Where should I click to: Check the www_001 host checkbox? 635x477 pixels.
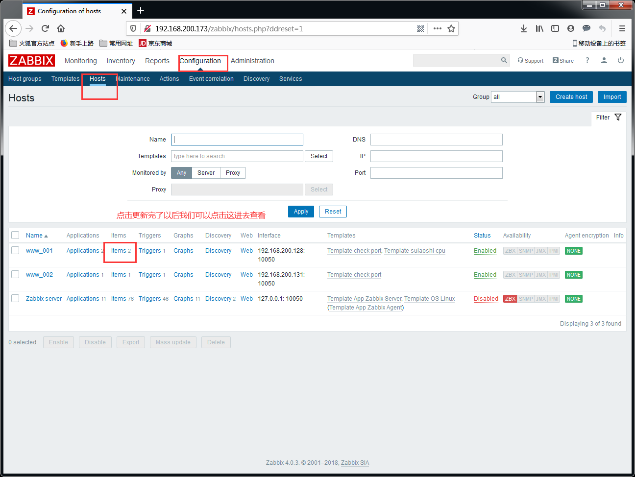point(15,250)
